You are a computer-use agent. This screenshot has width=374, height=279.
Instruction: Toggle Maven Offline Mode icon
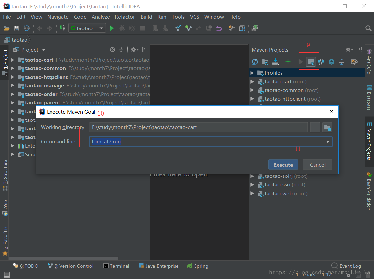[321, 62]
